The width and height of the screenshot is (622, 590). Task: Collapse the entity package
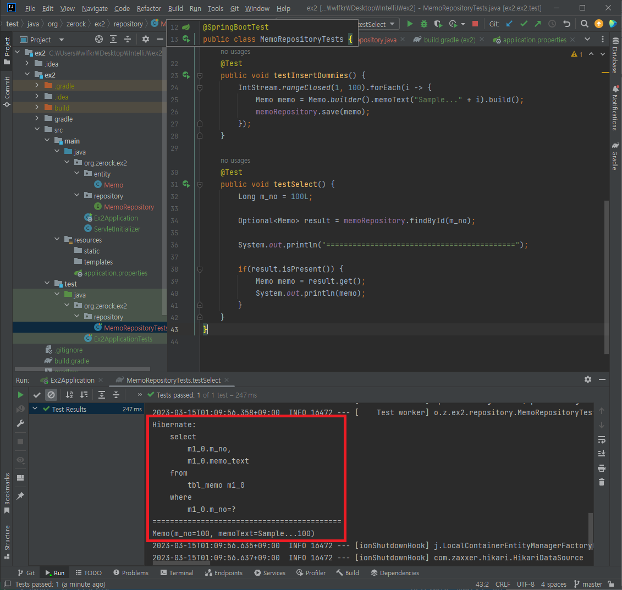pos(76,173)
